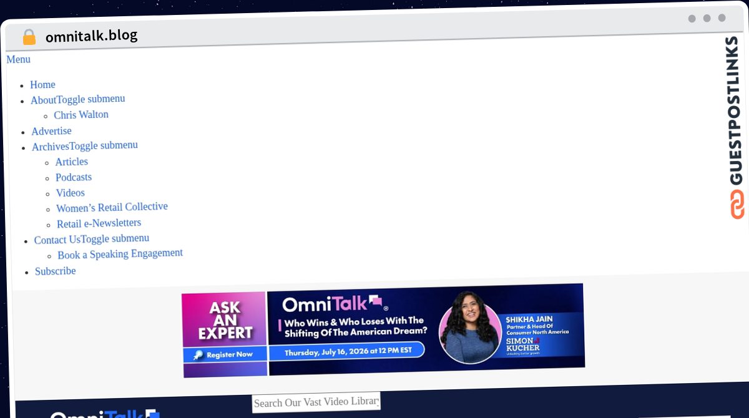Open Women's Retail Collective link
The height and width of the screenshot is (418, 749).
click(112, 207)
